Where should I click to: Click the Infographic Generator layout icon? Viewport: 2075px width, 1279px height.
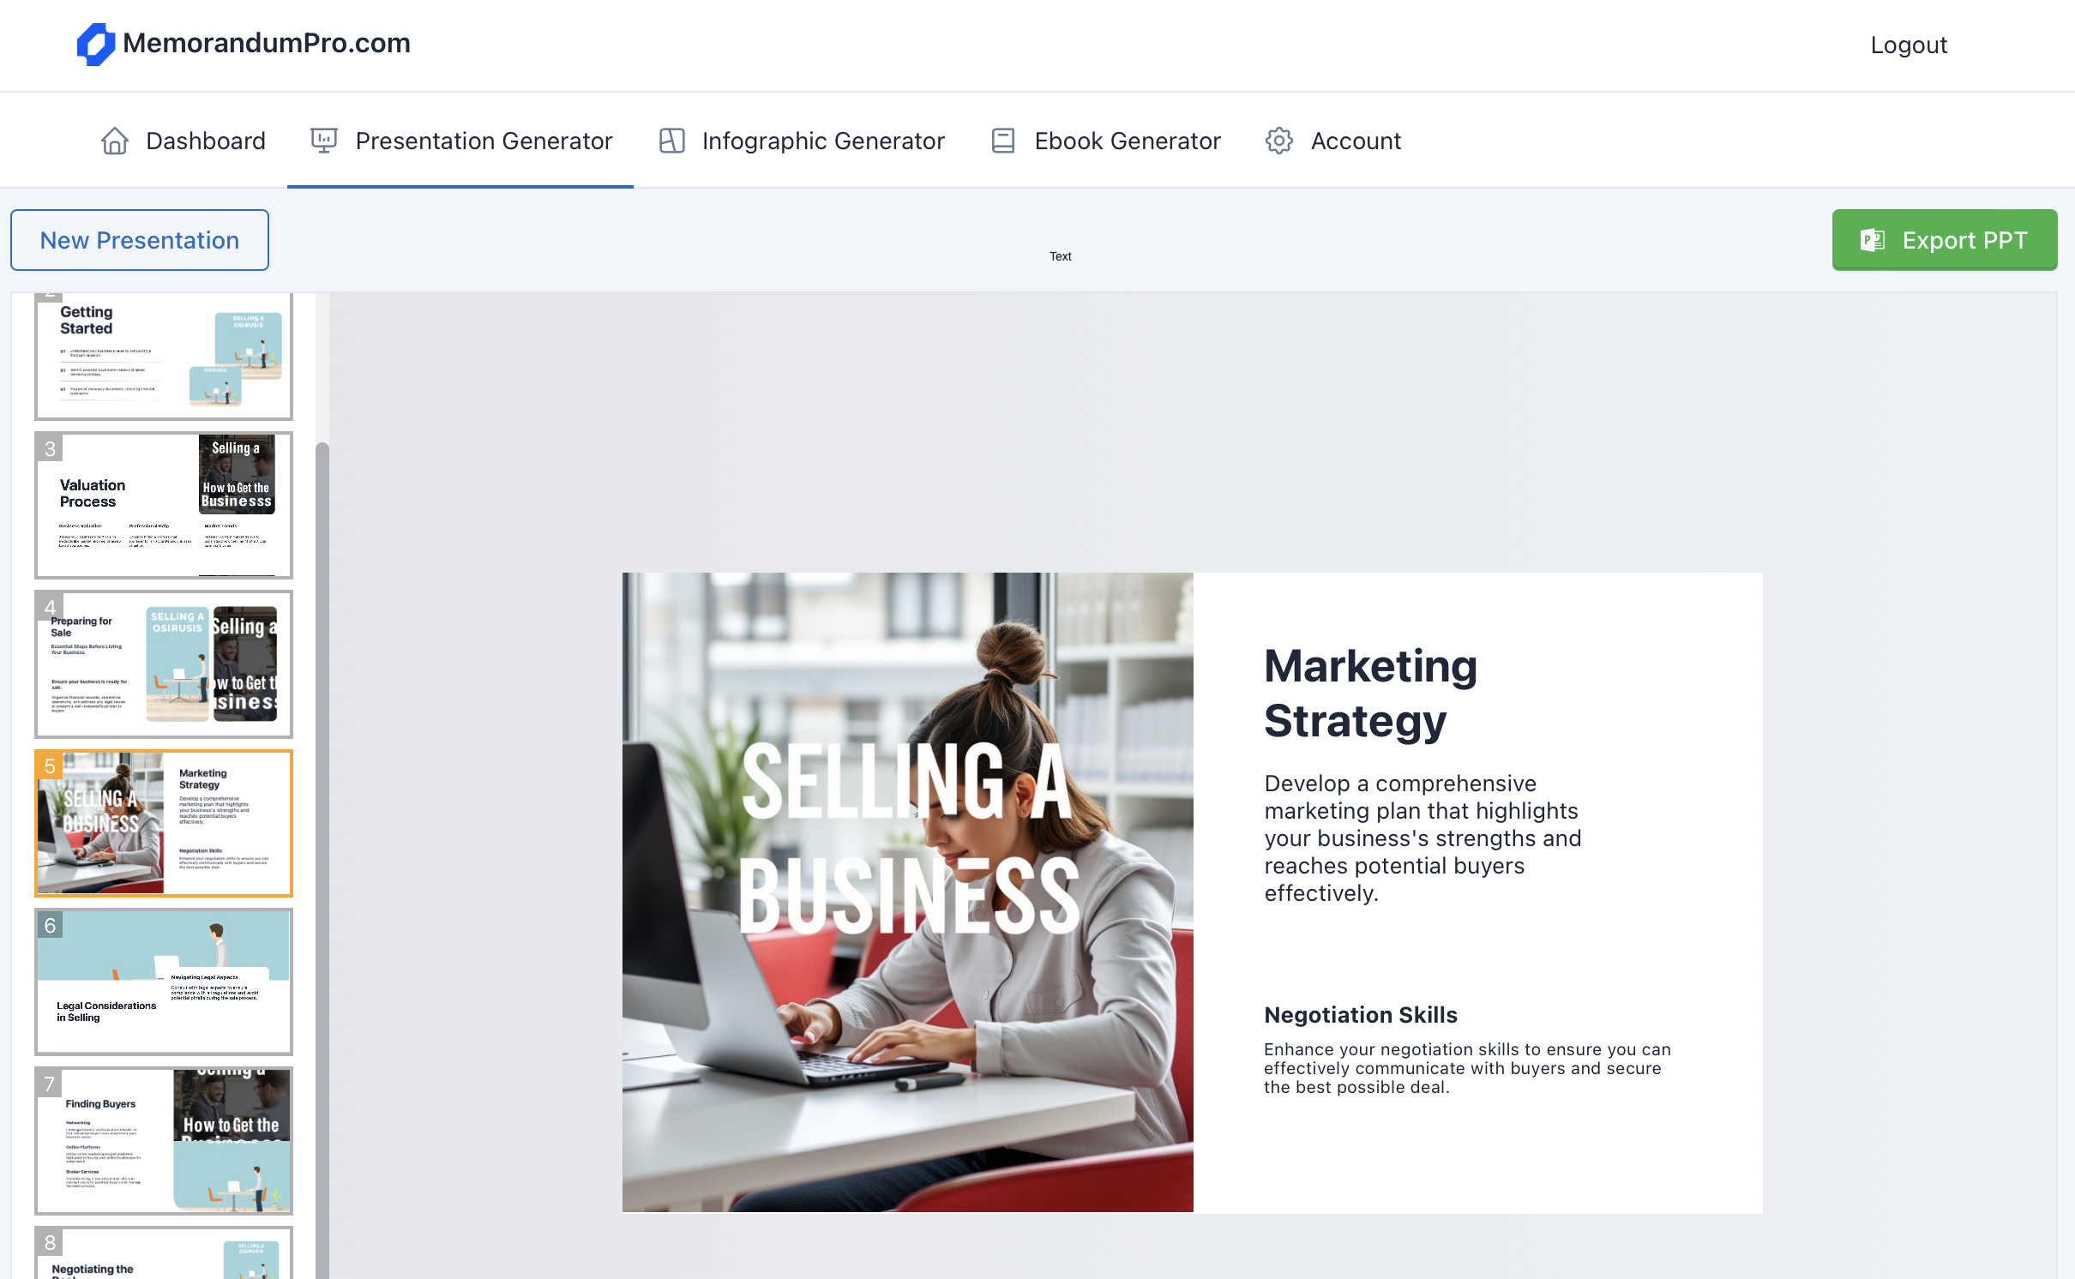pos(671,141)
